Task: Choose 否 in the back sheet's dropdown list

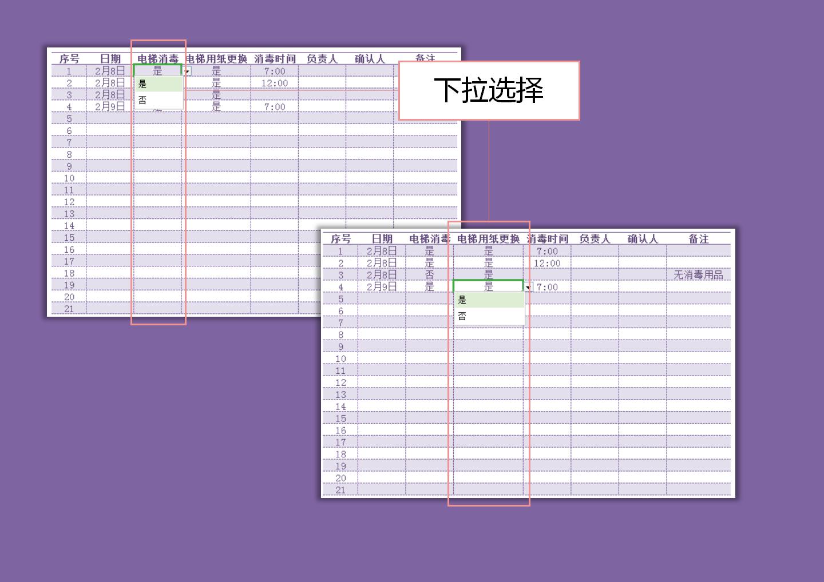Action: tap(159, 100)
